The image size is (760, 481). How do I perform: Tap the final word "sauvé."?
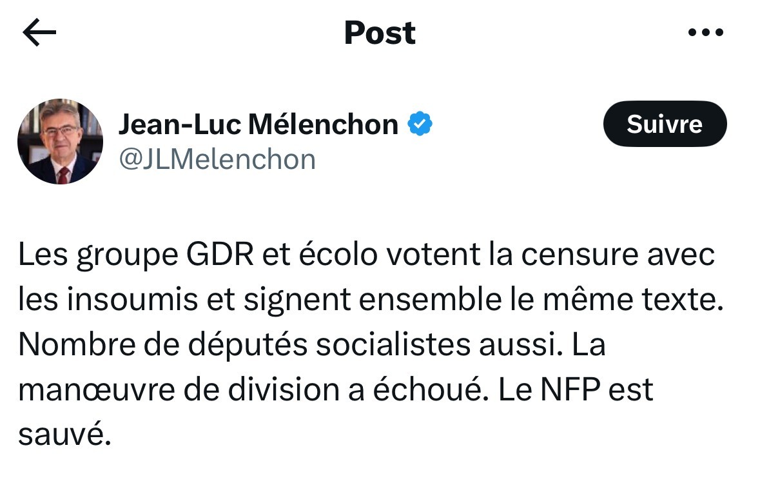pos(65,435)
